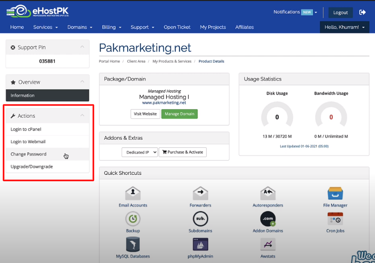Click the 13 M / 30720 M text
This screenshot has width=375, height=263.
(277, 137)
